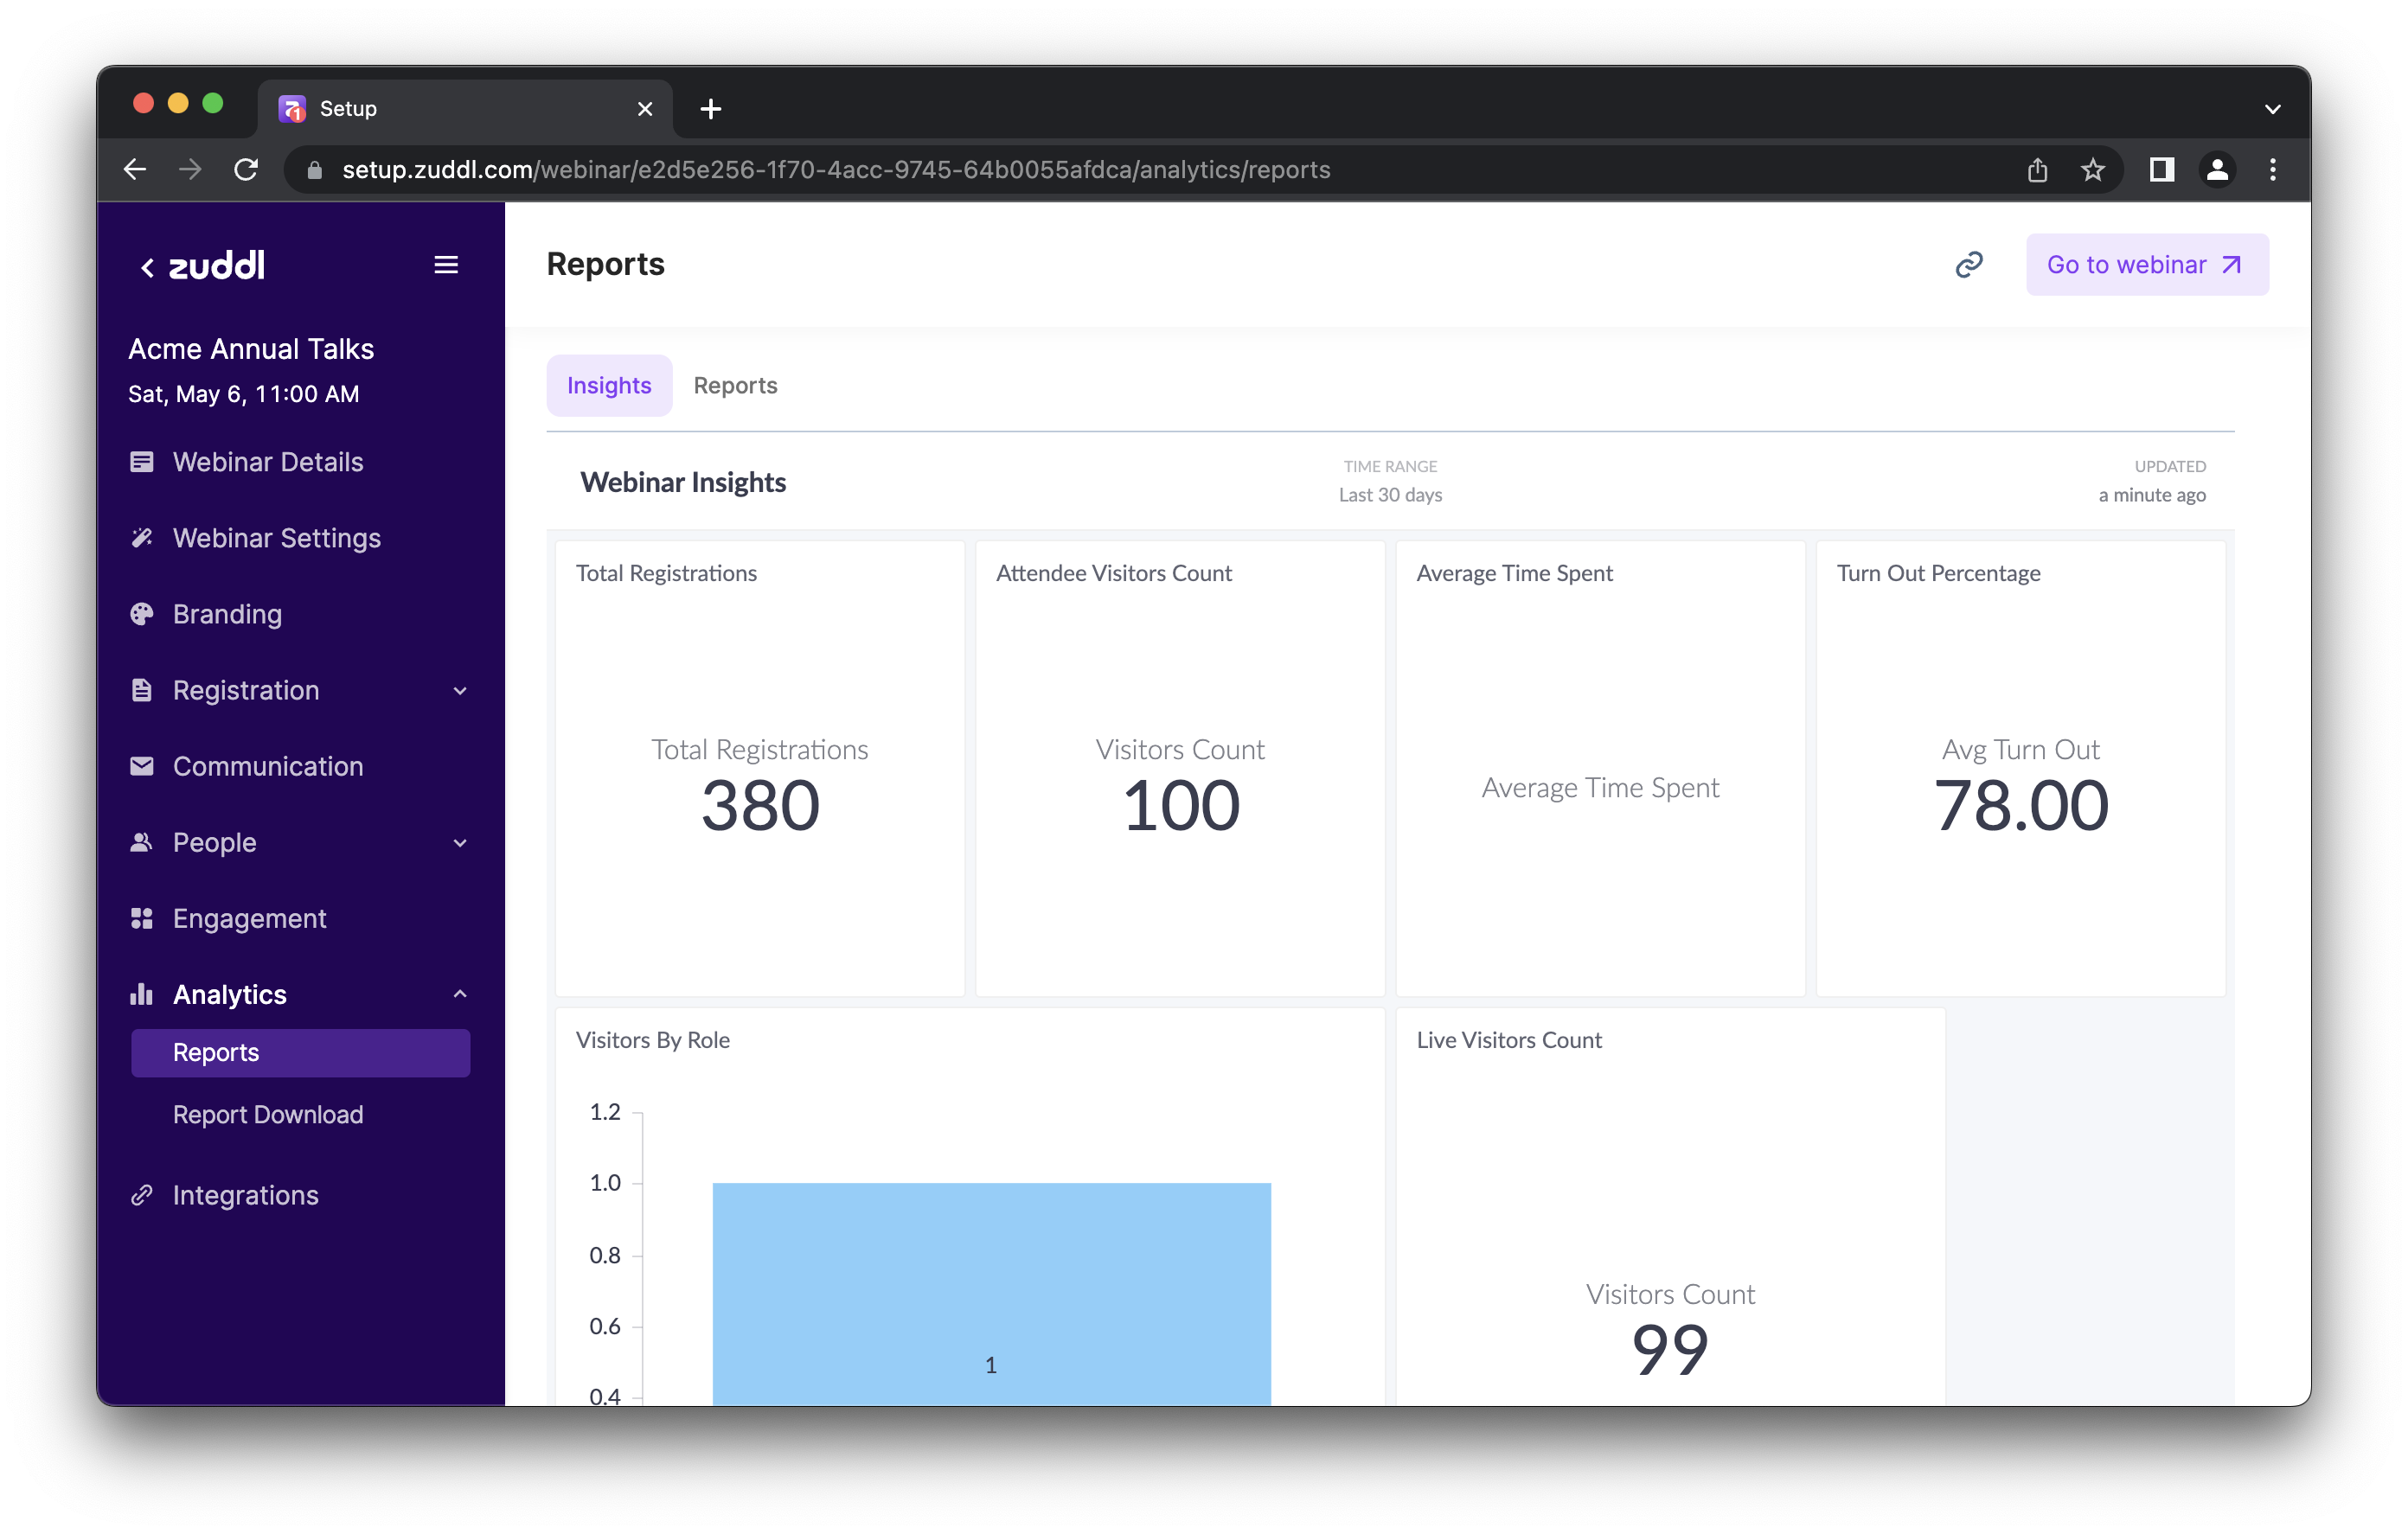Collapse the Analytics section chevron
2408x1534 pixels.
click(x=460, y=994)
